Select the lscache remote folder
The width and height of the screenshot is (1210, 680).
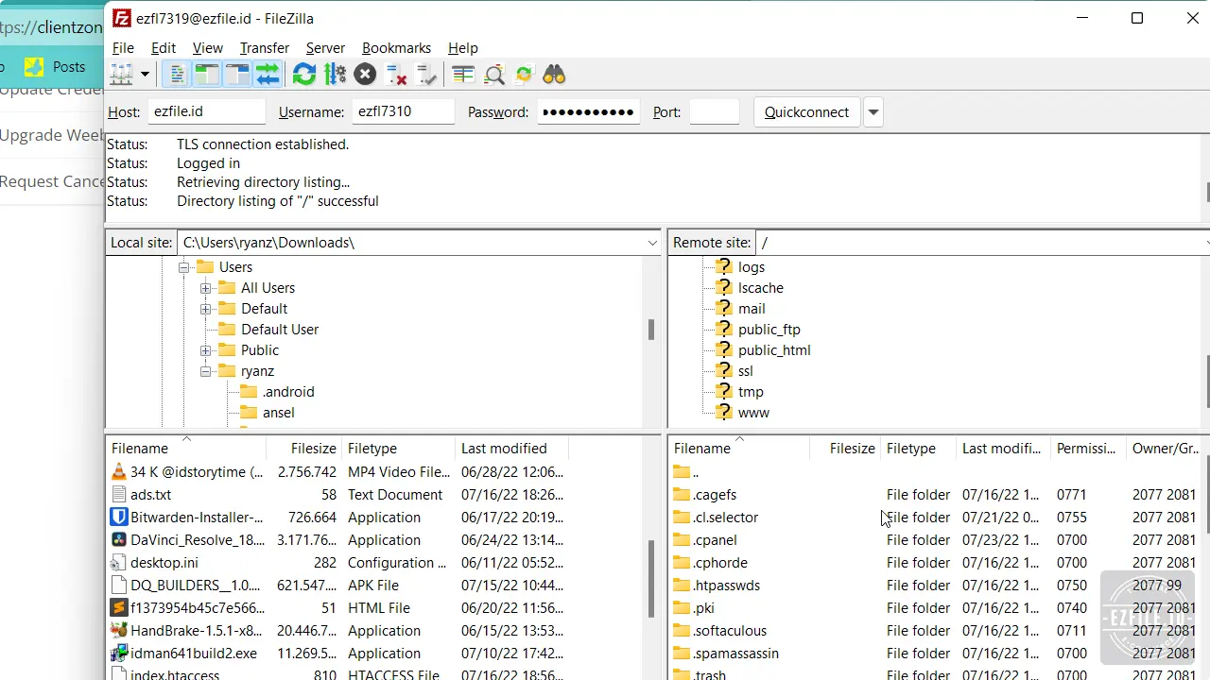point(761,288)
